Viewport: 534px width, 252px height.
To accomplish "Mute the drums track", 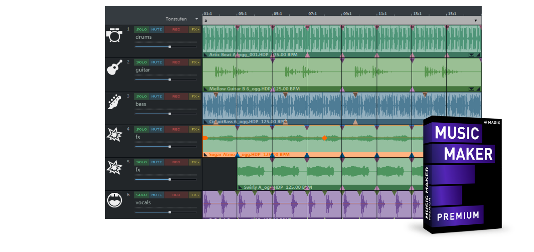I will (x=156, y=30).
